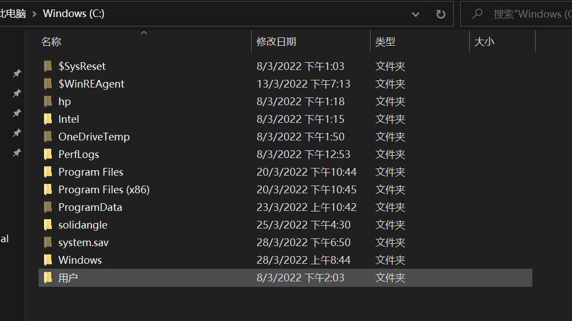
Task: Open the $SysReset folder
Action: pyautogui.click(x=81, y=66)
